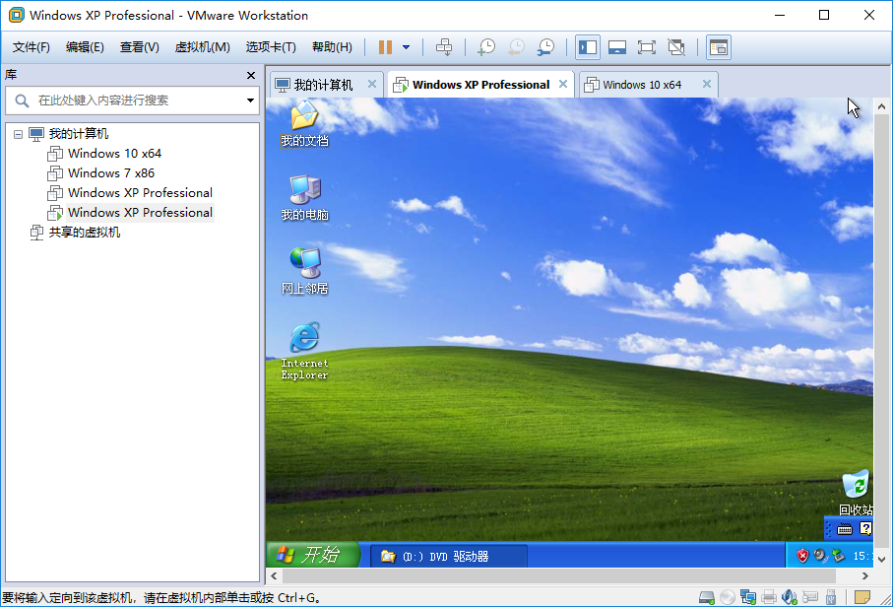
Task: Toggle the library panel visibility
Action: click(x=588, y=46)
